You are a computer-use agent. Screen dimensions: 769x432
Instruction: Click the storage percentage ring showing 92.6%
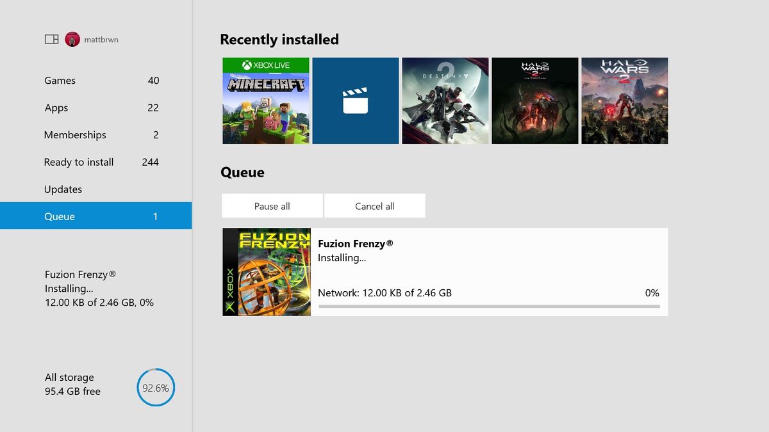[x=155, y=387]
